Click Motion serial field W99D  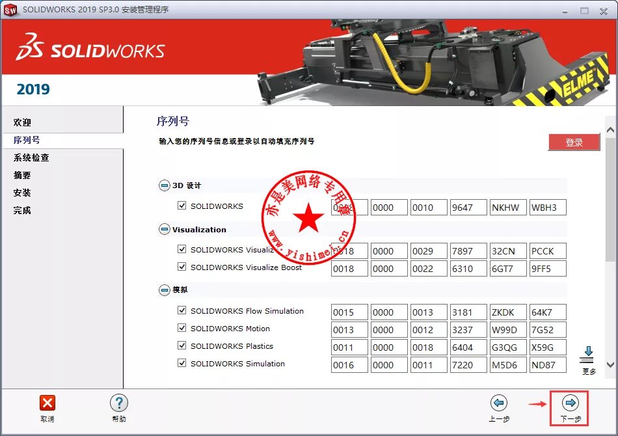pyautogui.click(x=508, y=329)
